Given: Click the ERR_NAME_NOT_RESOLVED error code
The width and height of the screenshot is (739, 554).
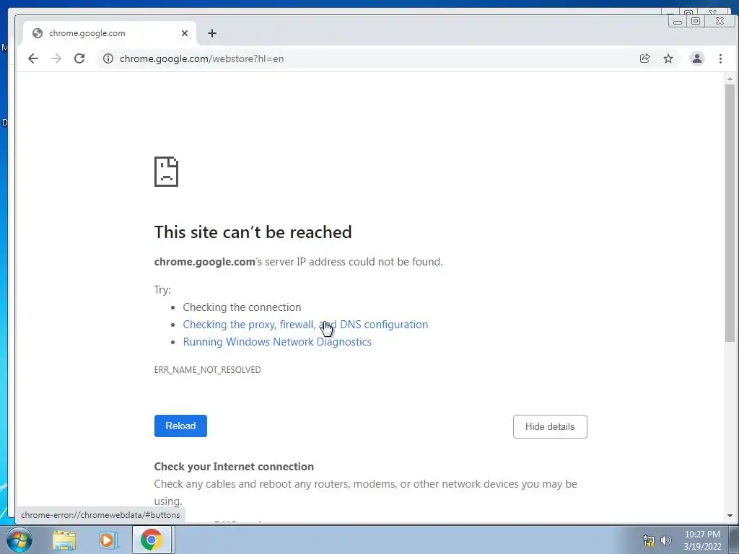Looking at the screenshot, I should tap(207, 370).
